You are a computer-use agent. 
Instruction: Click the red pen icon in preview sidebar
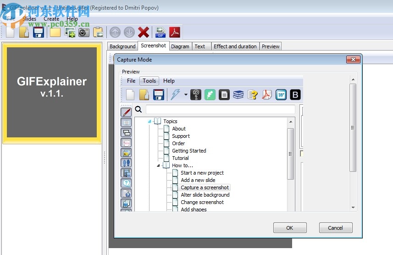point(126,112)
